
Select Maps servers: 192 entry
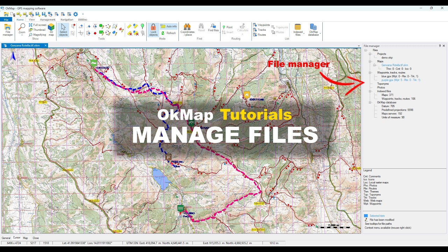[x=392, y=114]
